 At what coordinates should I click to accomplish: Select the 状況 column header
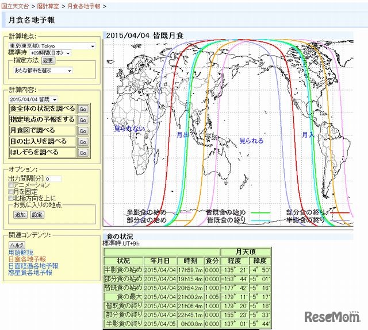pos(123,261)
